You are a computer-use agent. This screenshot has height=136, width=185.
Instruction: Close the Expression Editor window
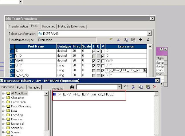coord(158,81)
